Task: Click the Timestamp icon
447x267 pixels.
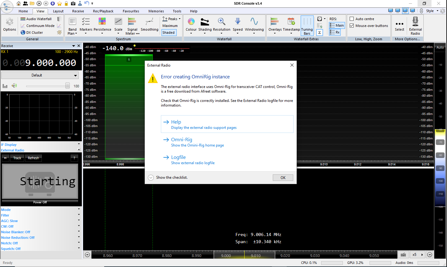Action: click(x=291, y=22)
